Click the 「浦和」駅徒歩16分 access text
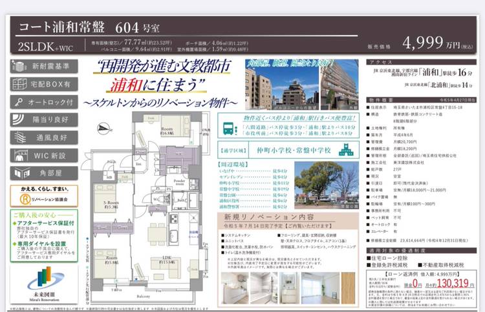 coord(423,72)
